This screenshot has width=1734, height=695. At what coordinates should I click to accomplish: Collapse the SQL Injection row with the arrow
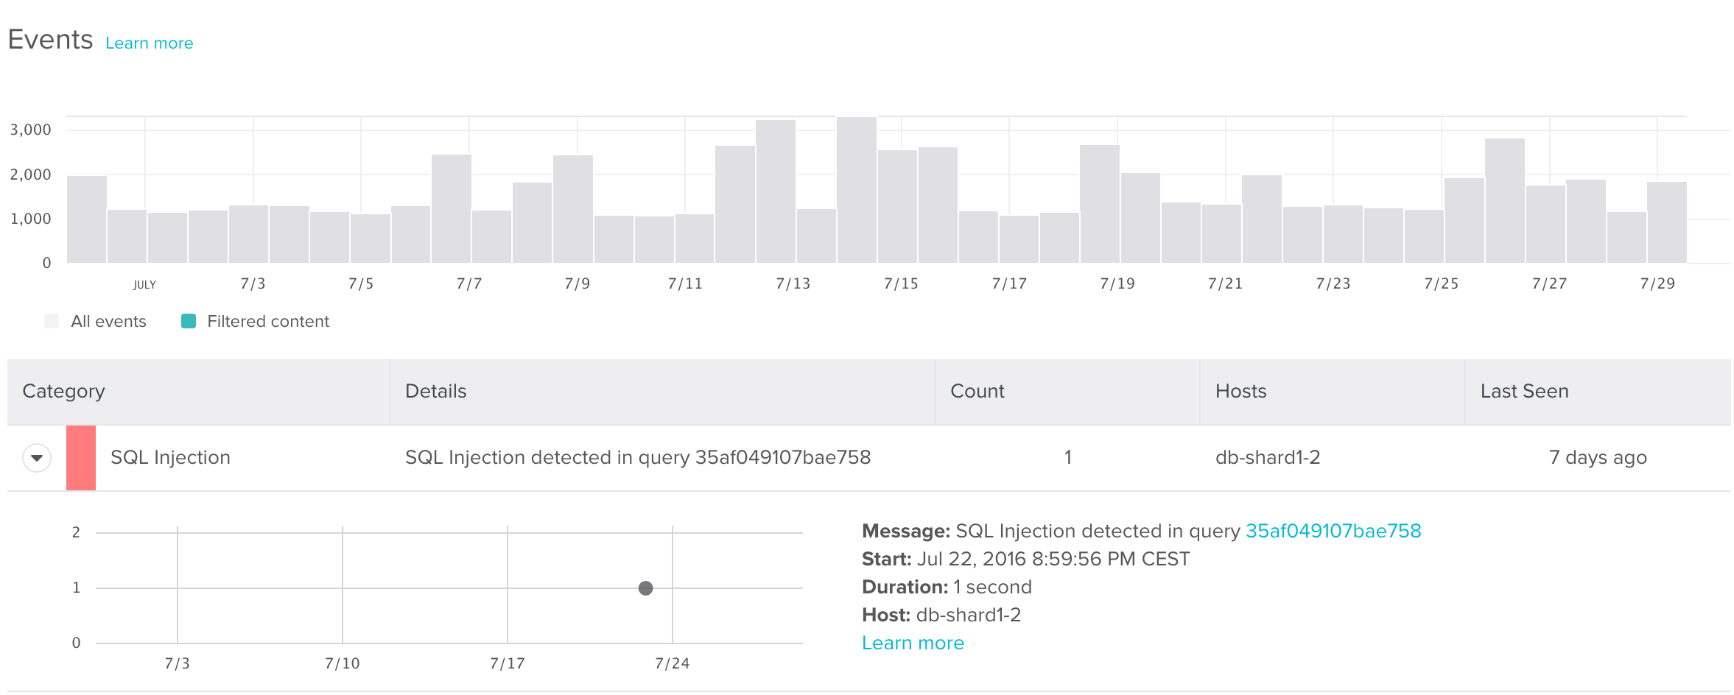coord(37,458)
